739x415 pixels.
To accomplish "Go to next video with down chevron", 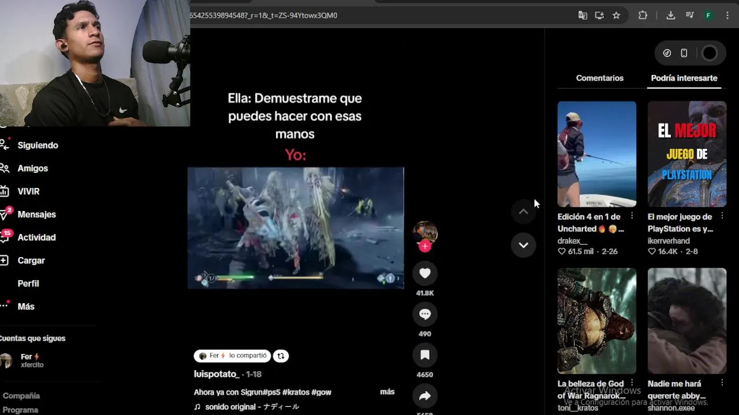I will (x=523, y=245).
